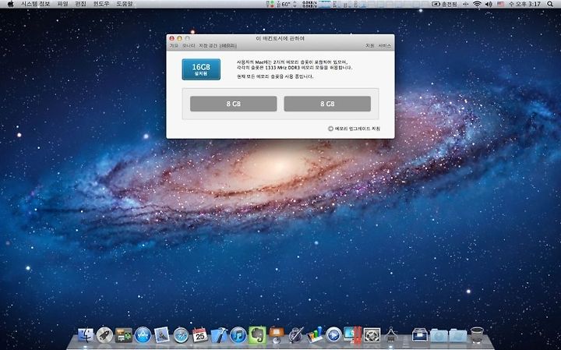Image resolution: width=561 pixels, height=350 pixels.
Task: Open the 시스템 정보 application menu
Action: [35, 4]
